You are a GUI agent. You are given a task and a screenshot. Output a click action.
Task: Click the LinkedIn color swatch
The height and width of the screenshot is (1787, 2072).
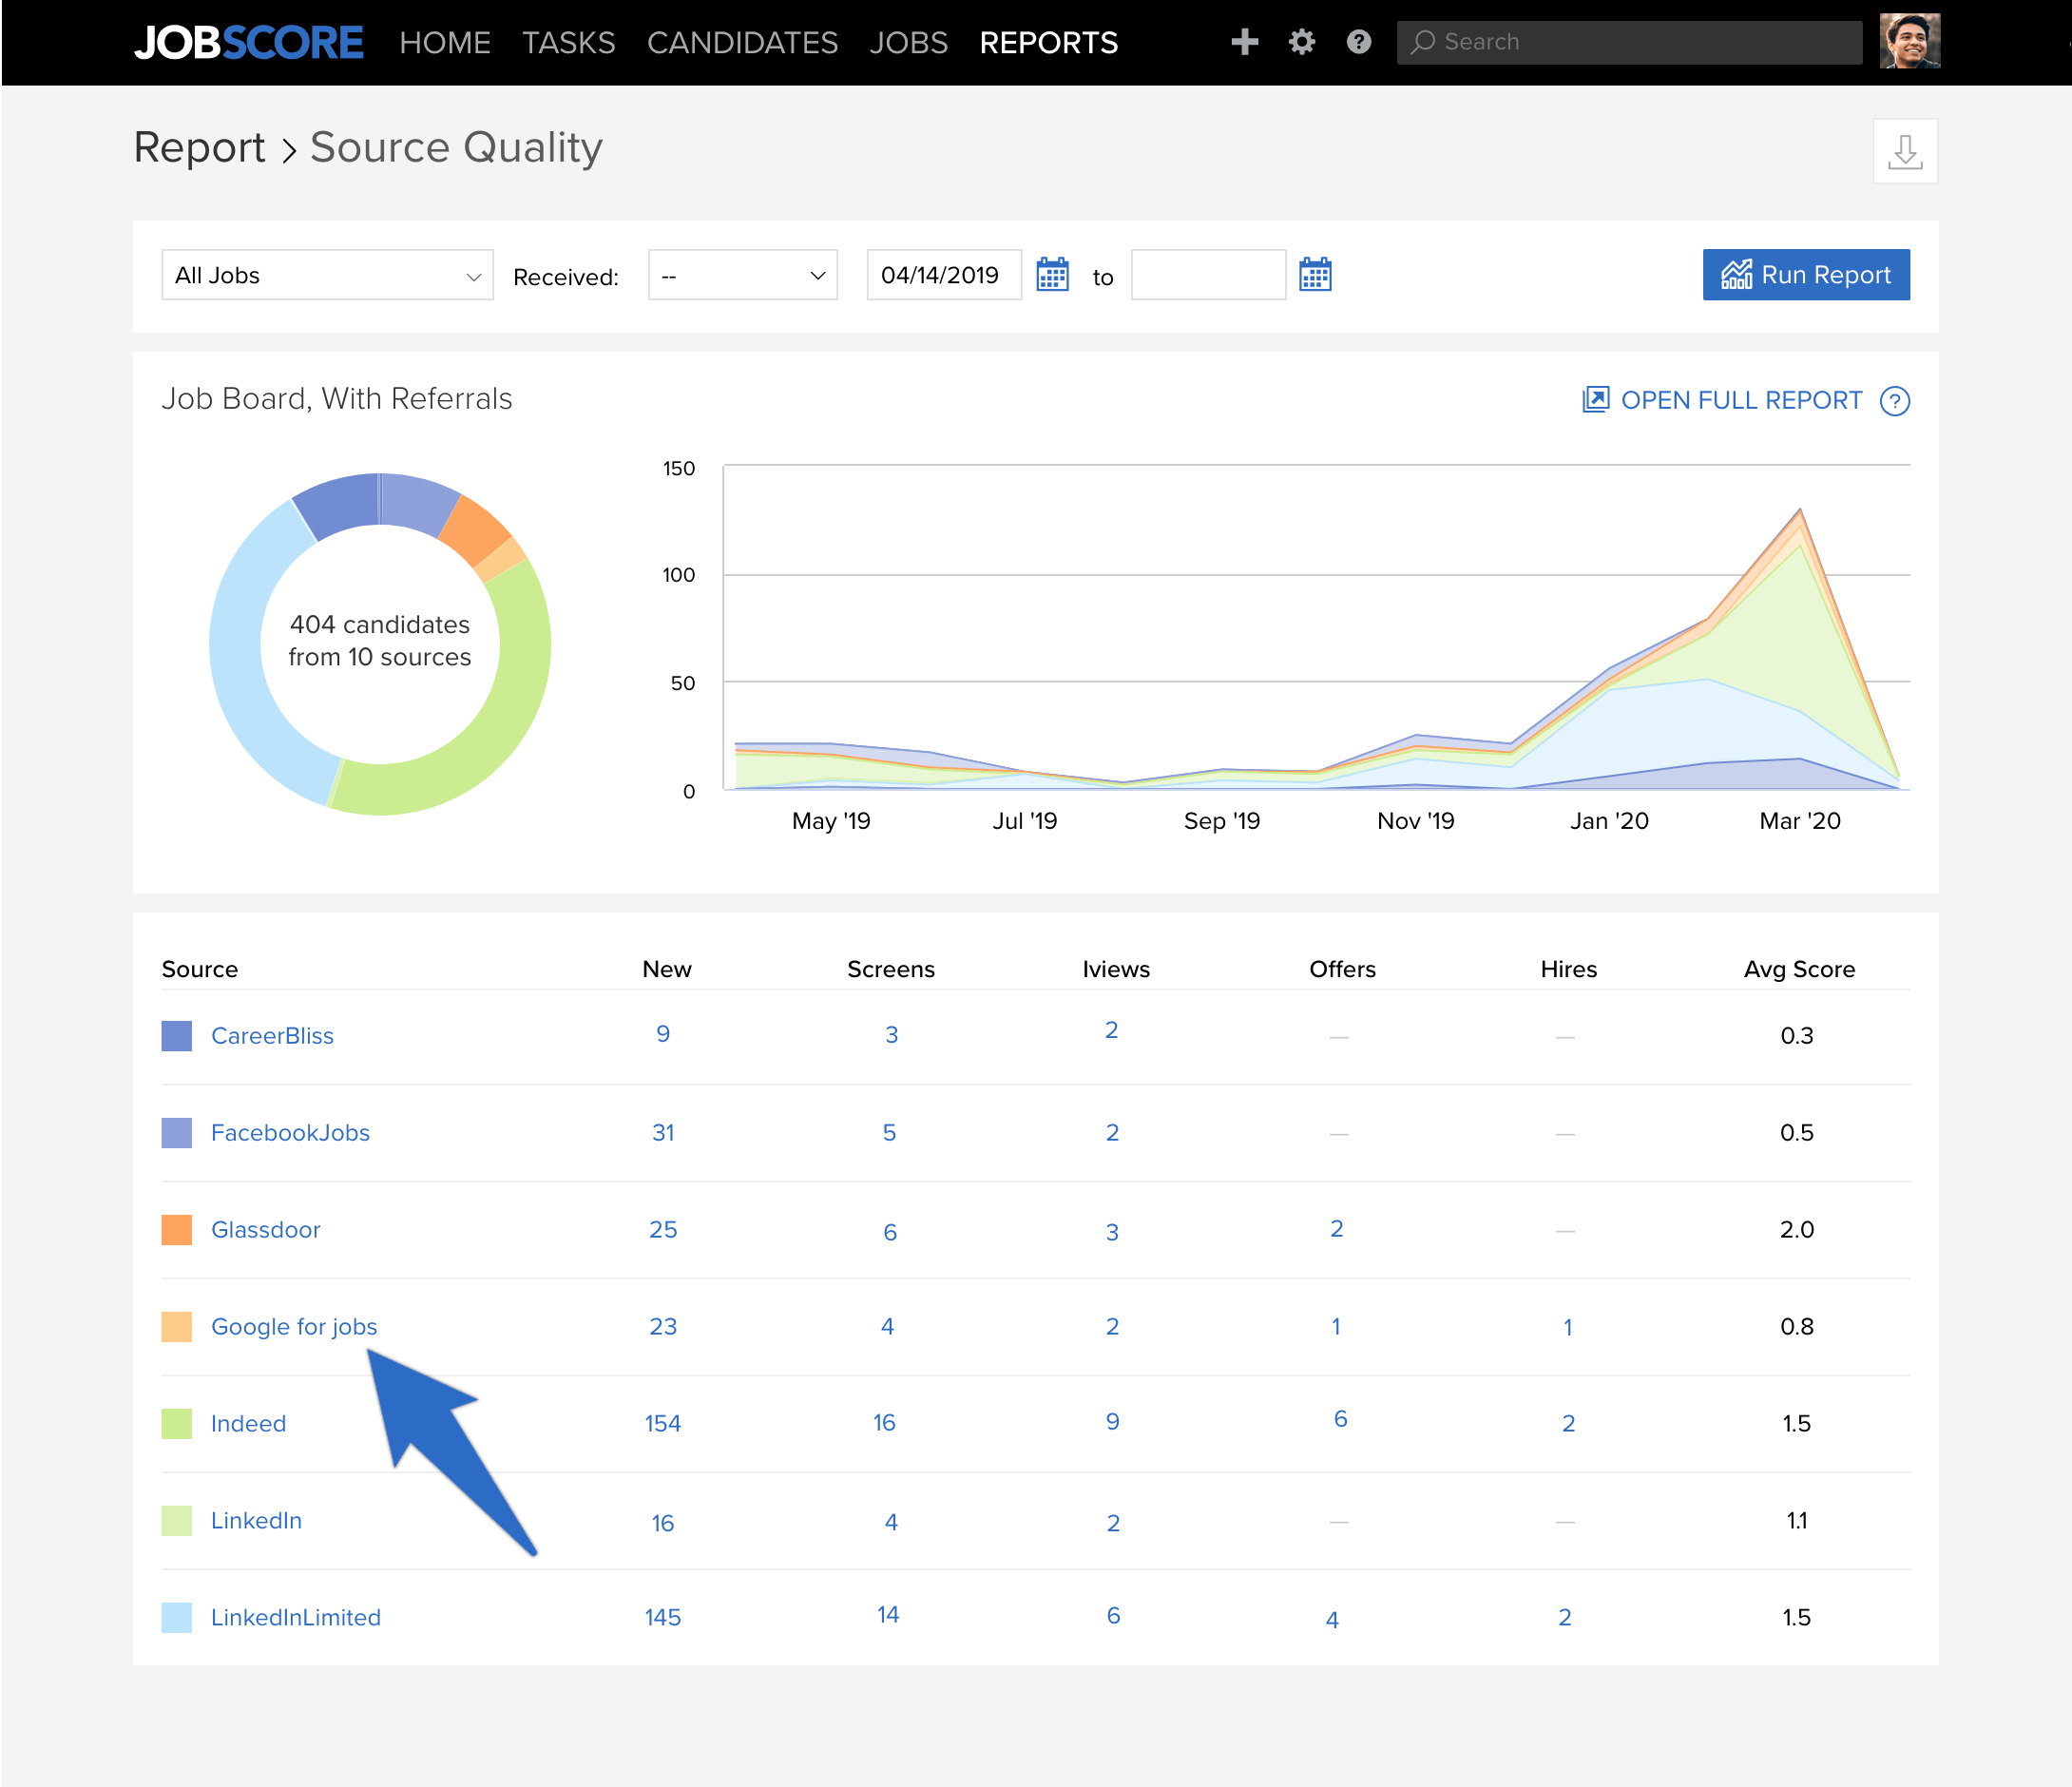point(176,1520)
